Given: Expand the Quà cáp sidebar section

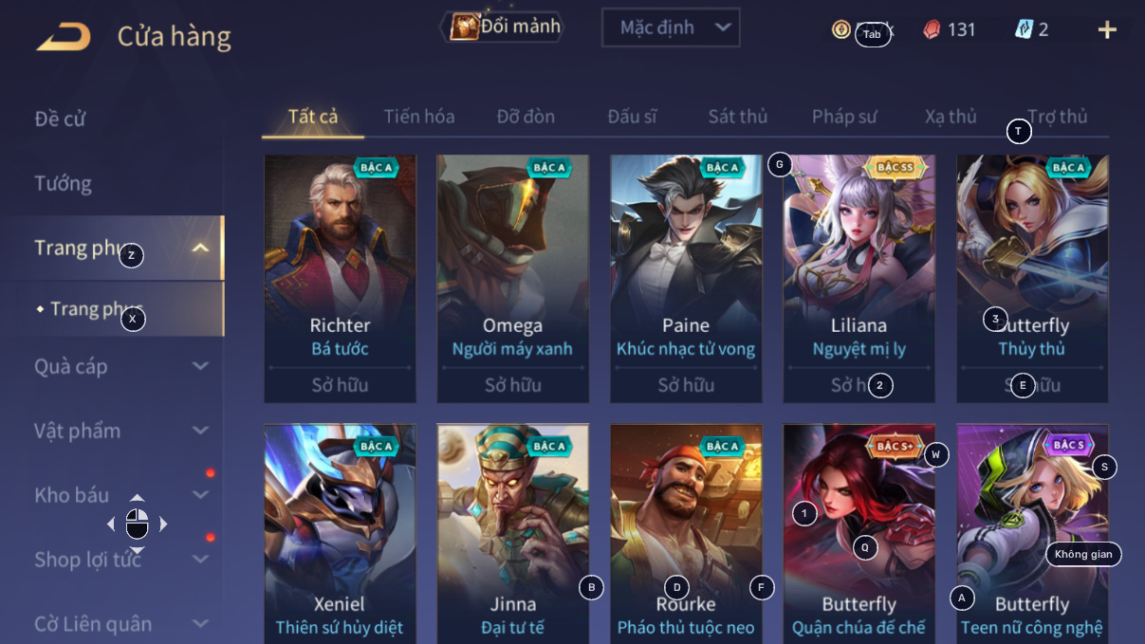Looking at the screenshot, I should click(200, 366).
